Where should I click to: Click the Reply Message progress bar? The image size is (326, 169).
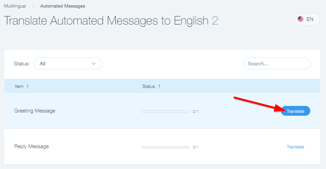point(165,147)
